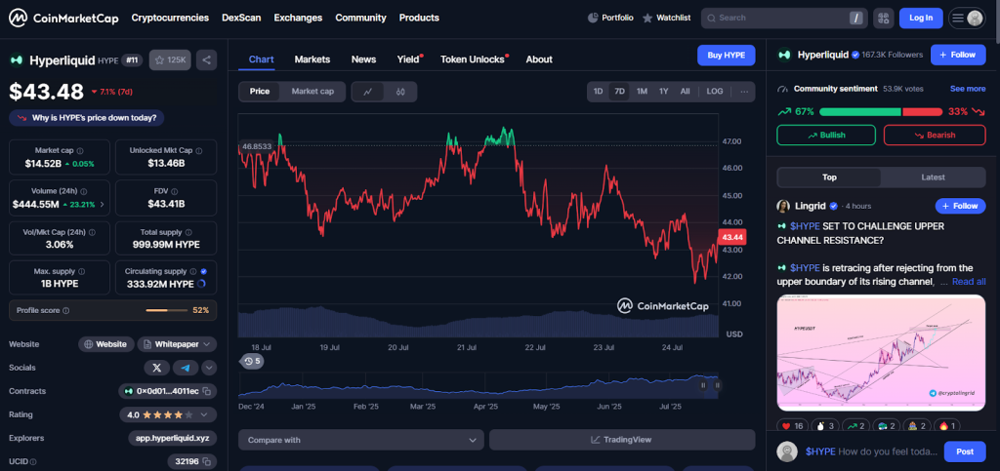1000x471 pixels.
Task: Show Market cap info tooltip icon
Action: pos(80,151)
